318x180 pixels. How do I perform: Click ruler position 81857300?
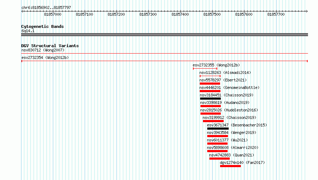tap(148, 14)
